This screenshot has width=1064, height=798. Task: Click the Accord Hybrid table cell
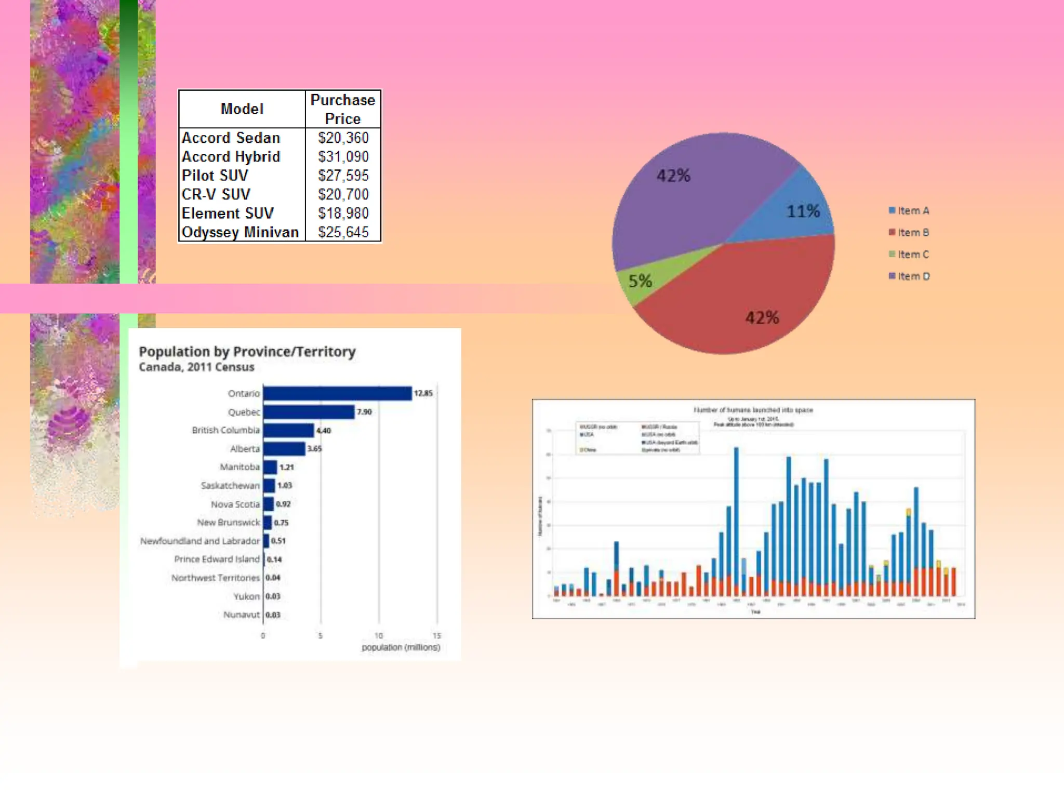pyautogui.click(x=231, y=157)
